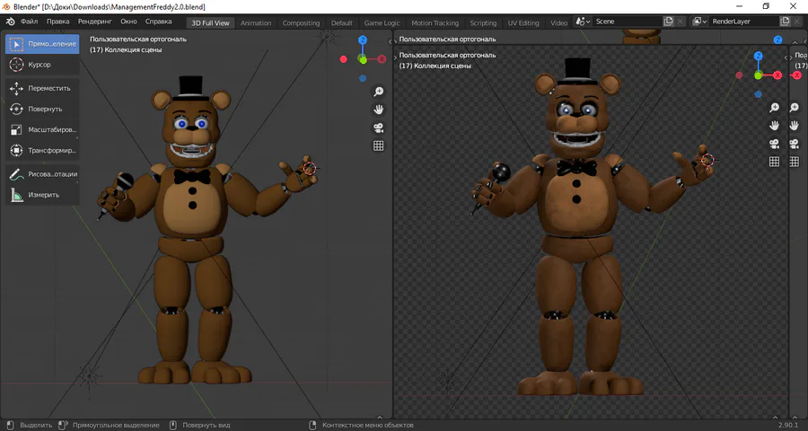Switch to the Game Logic workspace tab
The width and height of the screenshot is (808, 431).
(x=382, y=22)
